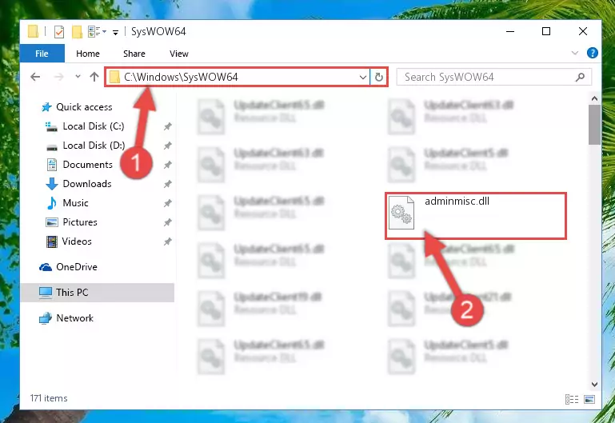Click the Properties quick access toolbar icon

59,32
